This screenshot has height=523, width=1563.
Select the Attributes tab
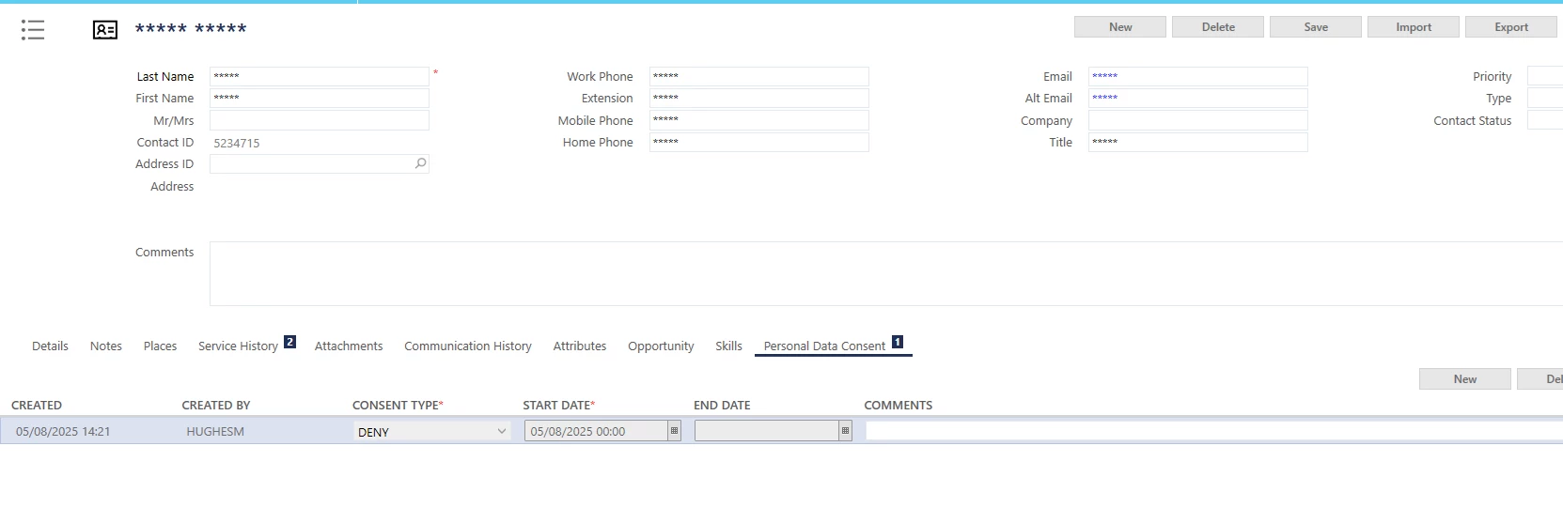click(x=580, y=346)
